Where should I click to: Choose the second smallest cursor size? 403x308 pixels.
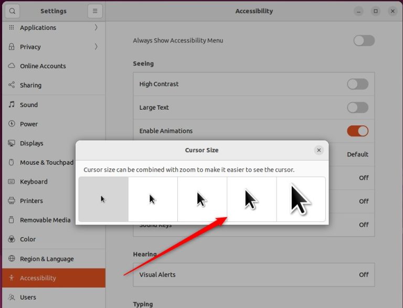click(x=153, y=199)
